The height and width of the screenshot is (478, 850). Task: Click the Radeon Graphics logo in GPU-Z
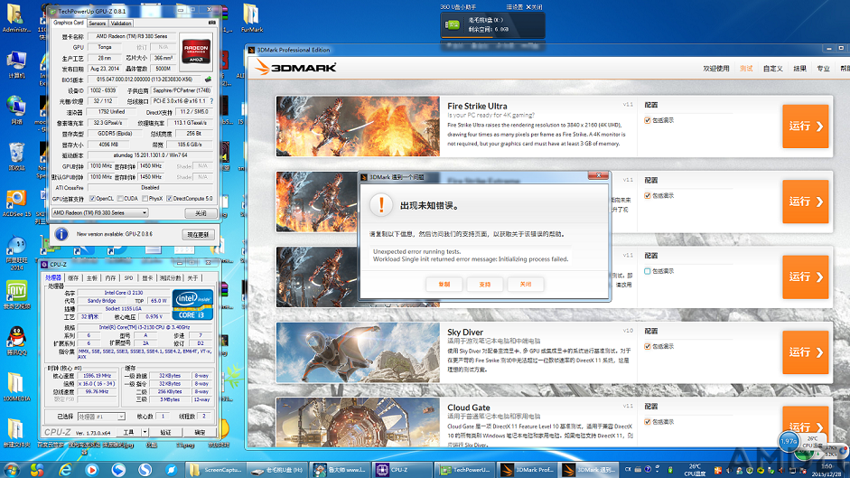coord(196,51)
